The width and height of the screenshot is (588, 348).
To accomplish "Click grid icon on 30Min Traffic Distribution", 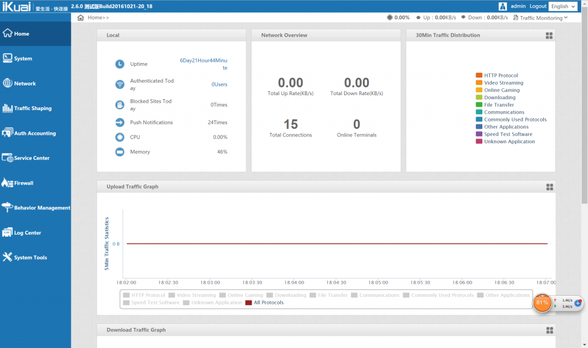I will [549, 36].
